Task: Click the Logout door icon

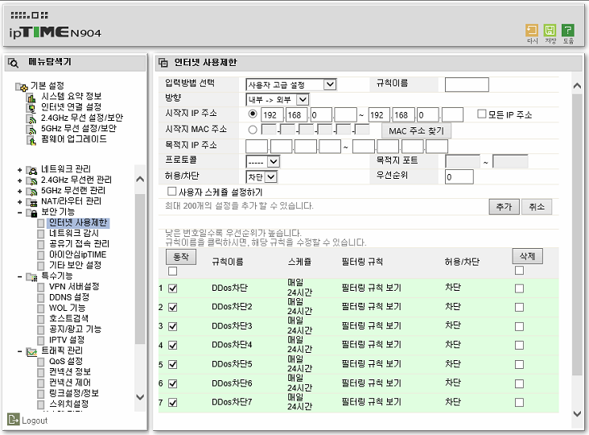Action: (13, 419)
